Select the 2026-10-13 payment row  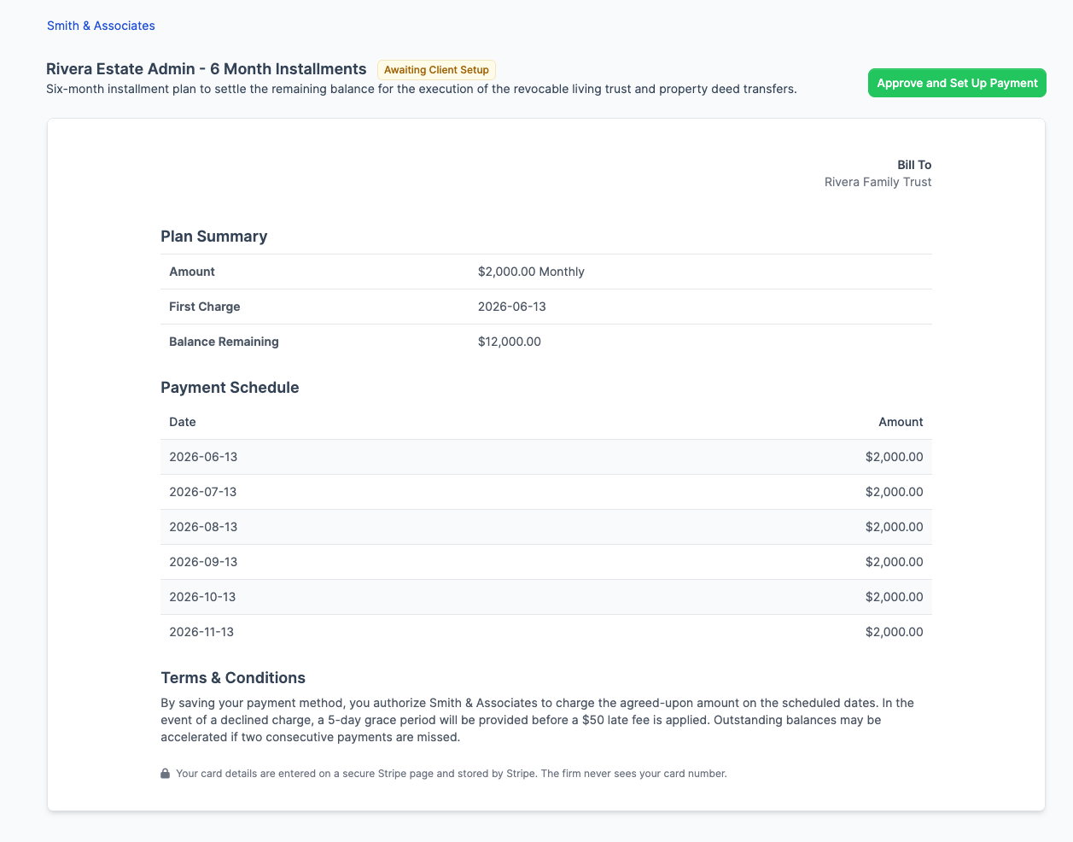[x=546, y=597]
